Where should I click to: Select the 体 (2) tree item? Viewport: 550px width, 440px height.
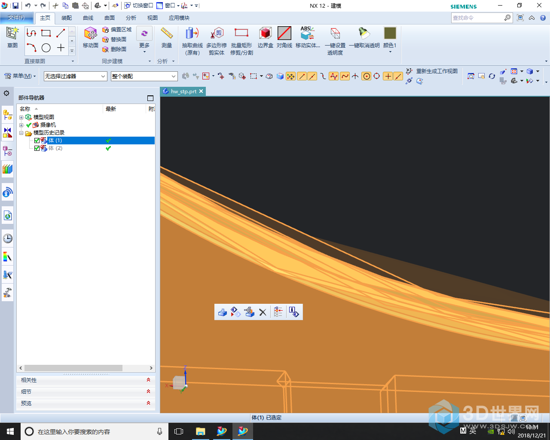(55, 148)
